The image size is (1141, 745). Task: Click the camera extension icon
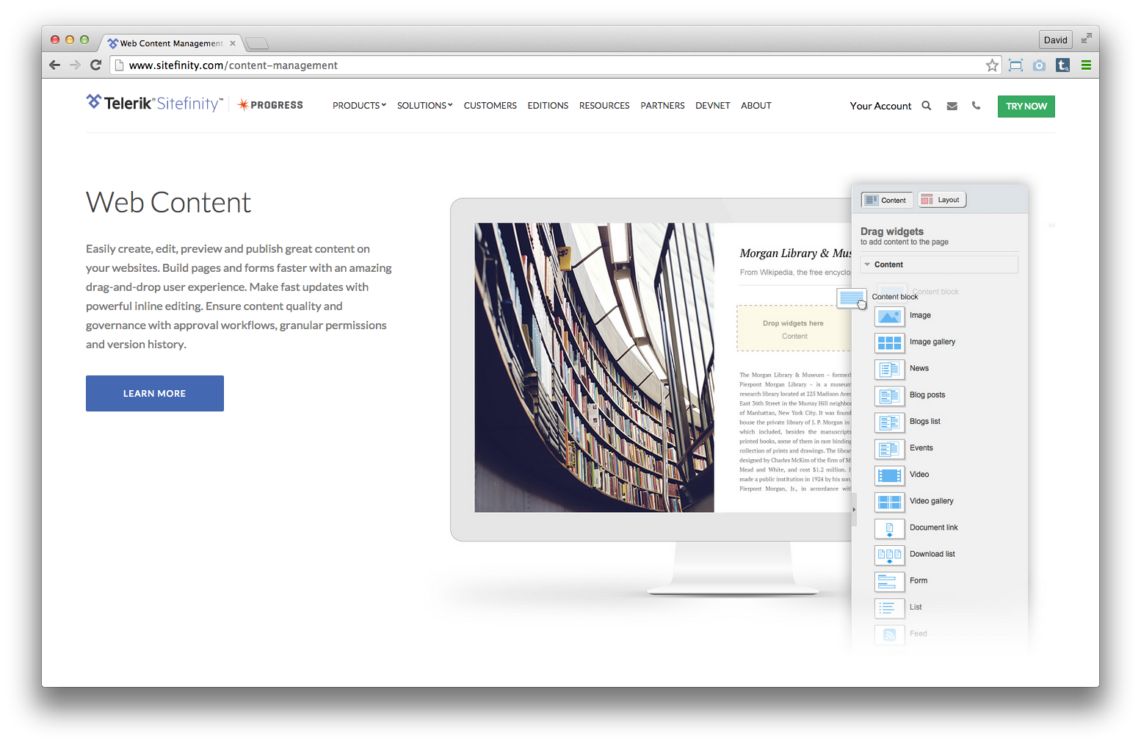point(1039,65)
